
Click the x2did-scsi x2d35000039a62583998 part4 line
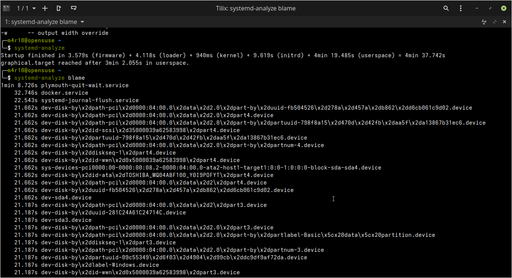click(x=127, y=130)
